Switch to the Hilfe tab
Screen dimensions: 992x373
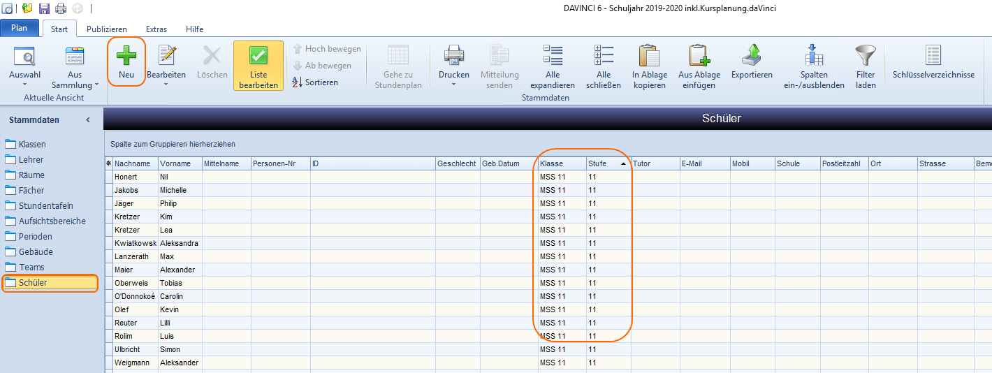195,29
